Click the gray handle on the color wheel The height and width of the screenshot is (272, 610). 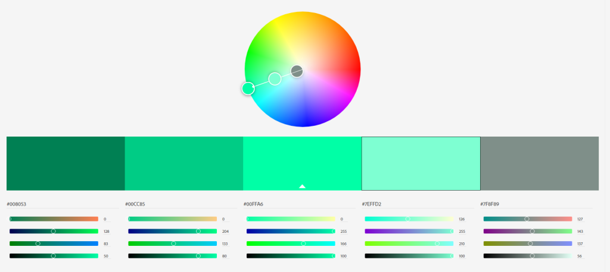(x=297, y=72)
